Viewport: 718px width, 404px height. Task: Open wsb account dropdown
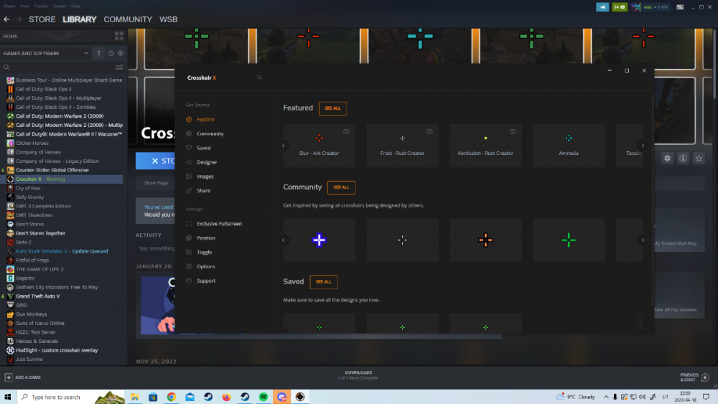(x=656, y=7)
